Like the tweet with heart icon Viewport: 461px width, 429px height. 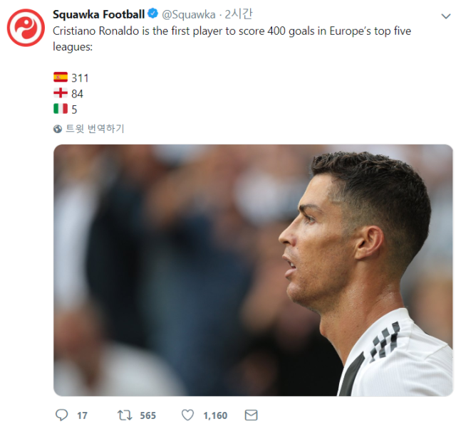point(187,415)
